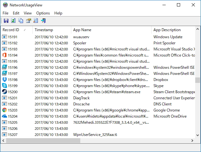Open the Edit menu
The height and width of the screenshot is (152, 201).
tap(16, 13)
